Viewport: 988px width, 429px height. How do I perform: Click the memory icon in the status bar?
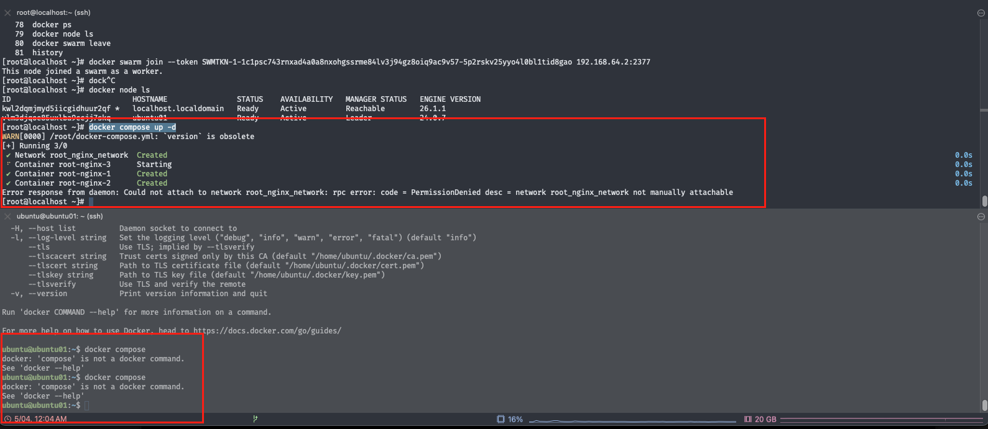[748, 419]
